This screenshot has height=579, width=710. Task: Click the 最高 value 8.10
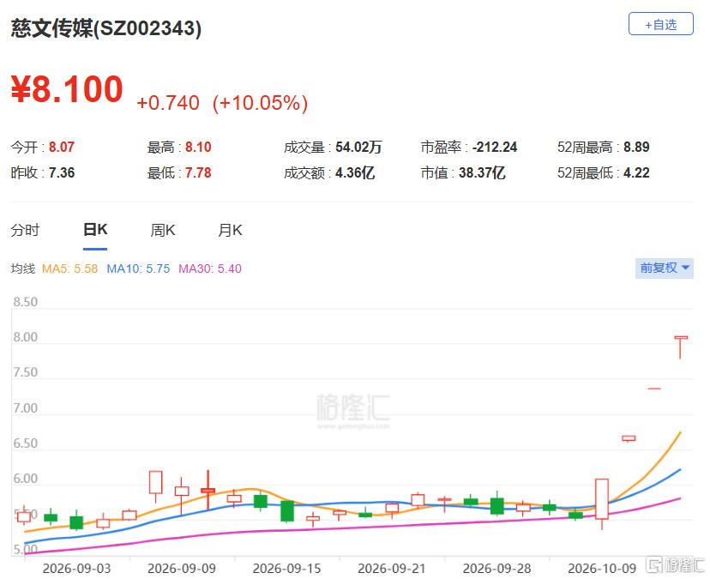click(198, 147)
